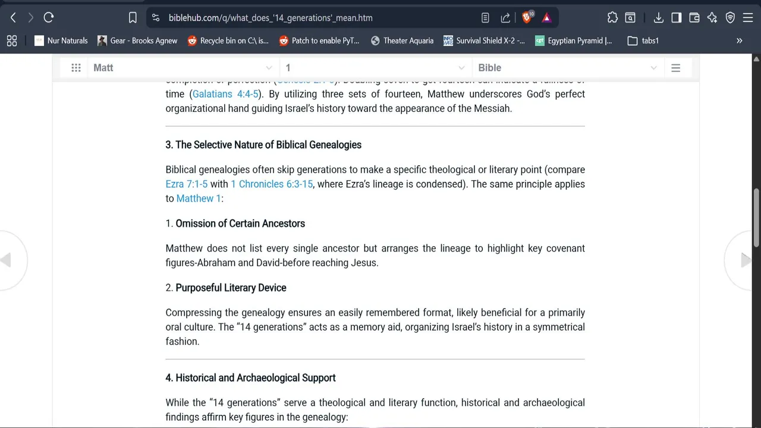Screen dimensions: 761x428
Task: Open the Brave Wallet icon
Action: point(694,18)
